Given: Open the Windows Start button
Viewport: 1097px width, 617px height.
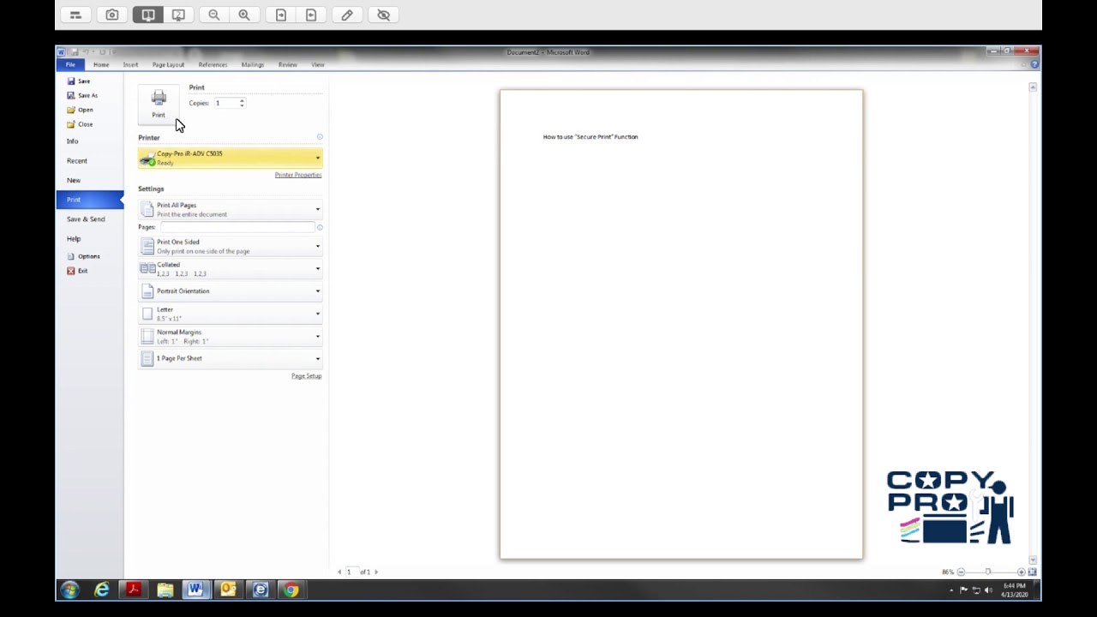Looking at the screenshot, I should (x=69, y=590).
